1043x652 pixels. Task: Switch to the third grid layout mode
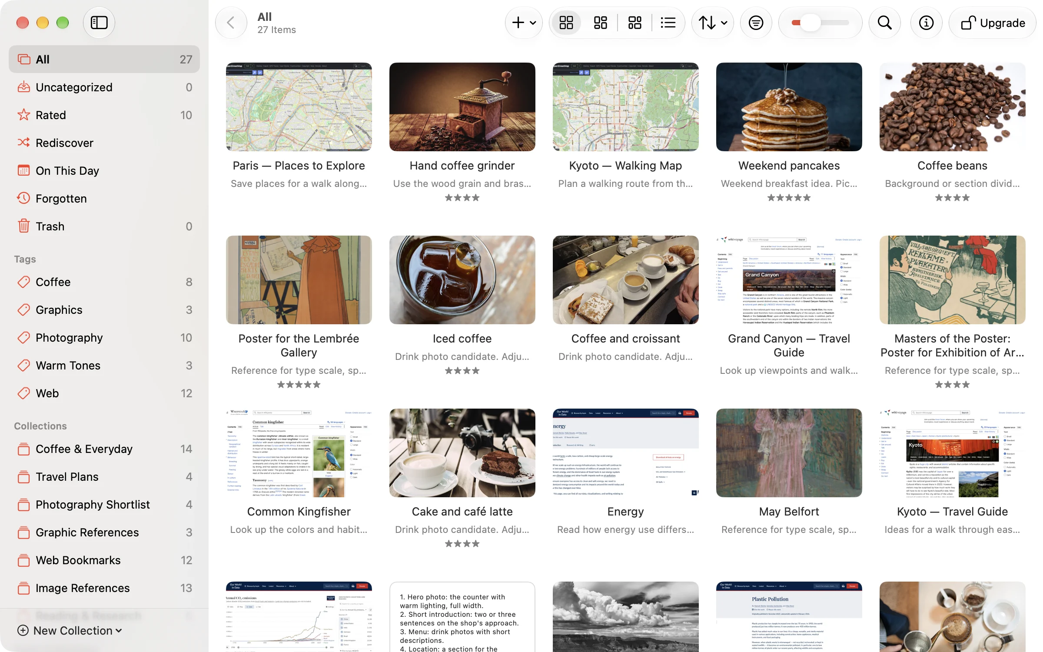[x=634, y=23]
